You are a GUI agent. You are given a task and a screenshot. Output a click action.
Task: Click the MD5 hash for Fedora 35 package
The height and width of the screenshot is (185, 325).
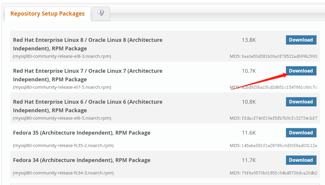click(x=279, y=146)
